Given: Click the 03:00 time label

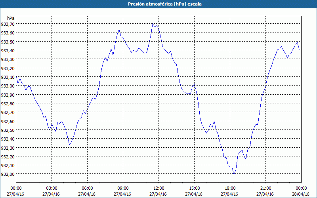Looking at the screenshot, I should (x=52, y=188).
